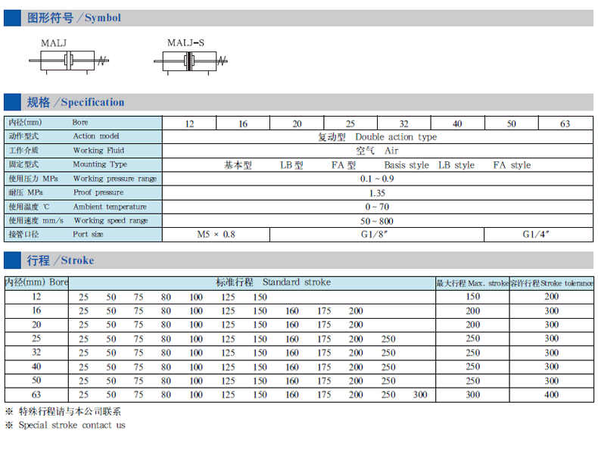Select the bore value 12 in Specification table

pos(189,123)
